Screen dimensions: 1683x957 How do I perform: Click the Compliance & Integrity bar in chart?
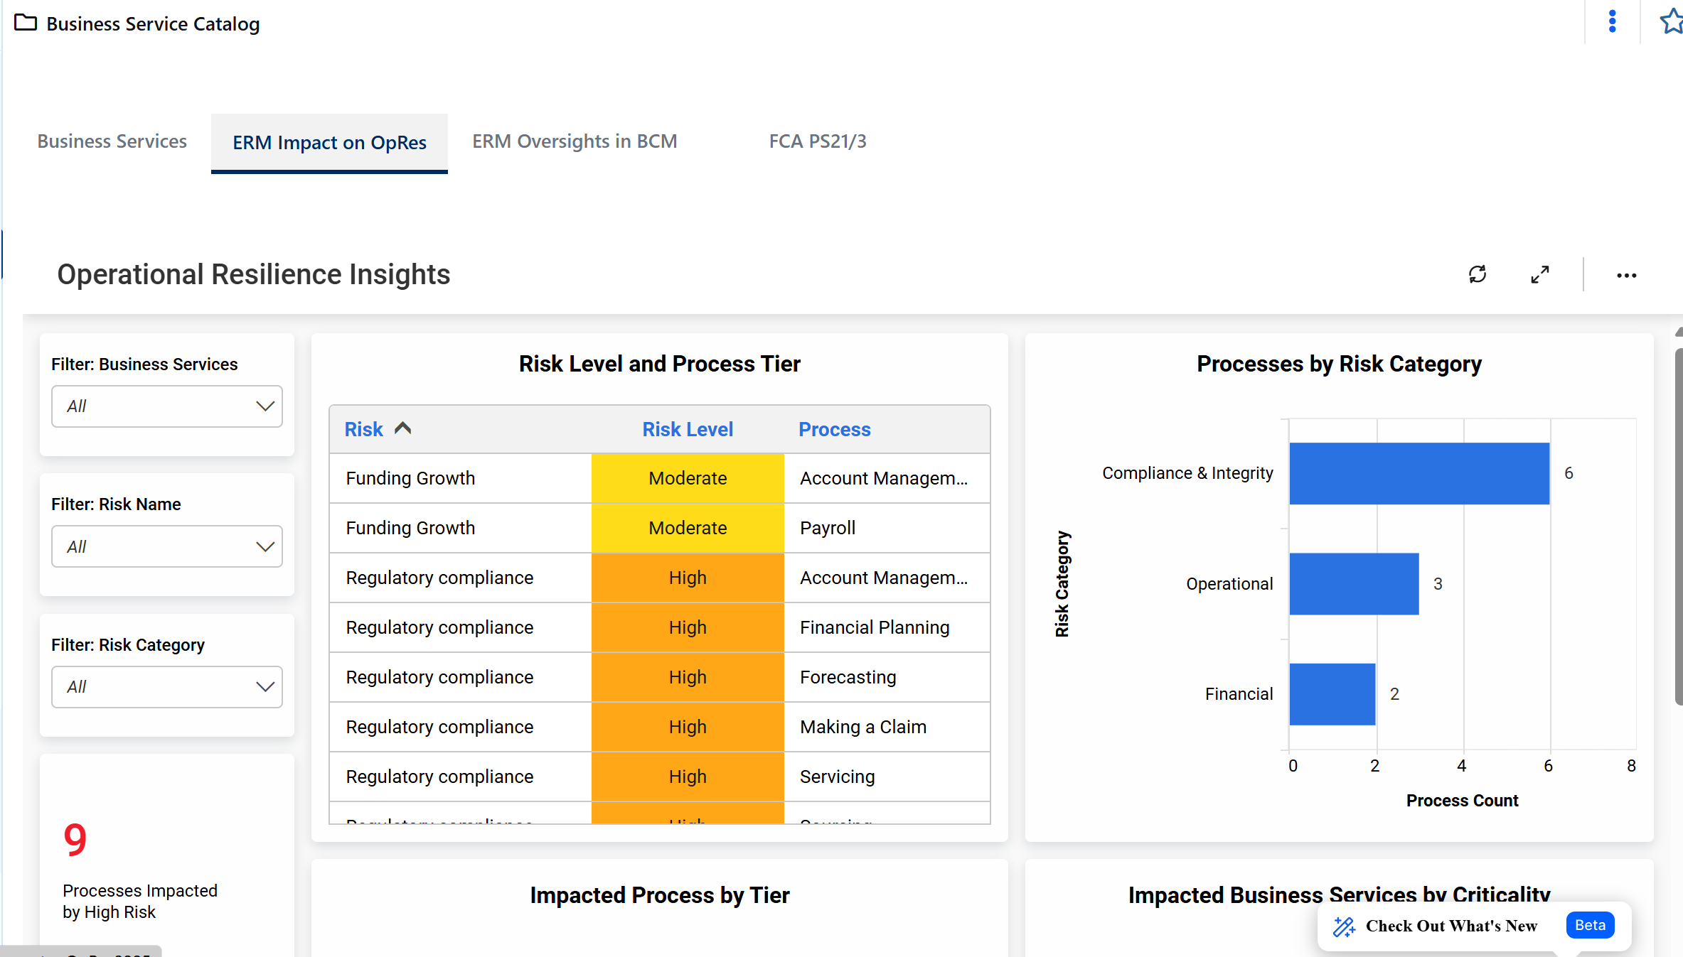click(1418, 473)
